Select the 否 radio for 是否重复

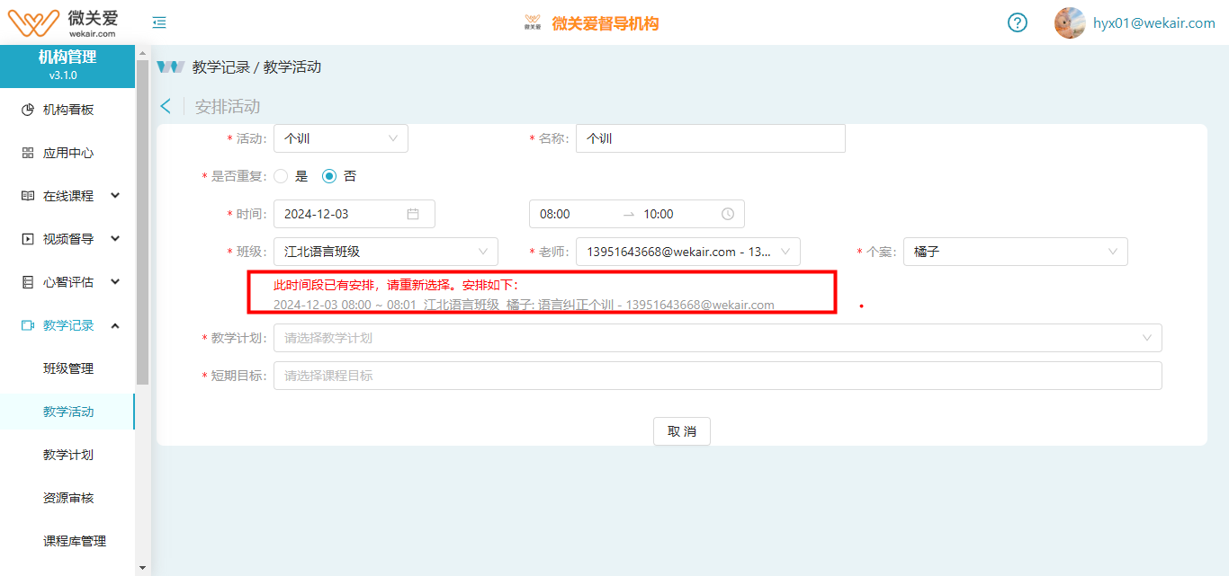click(x=329, y=176)
